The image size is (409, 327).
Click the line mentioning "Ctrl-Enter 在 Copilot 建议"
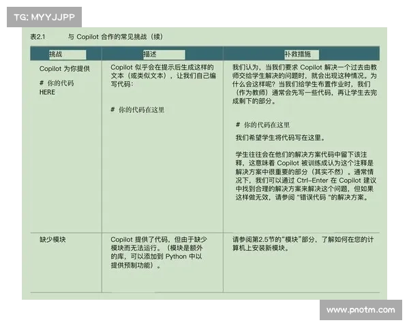(306, 181)
